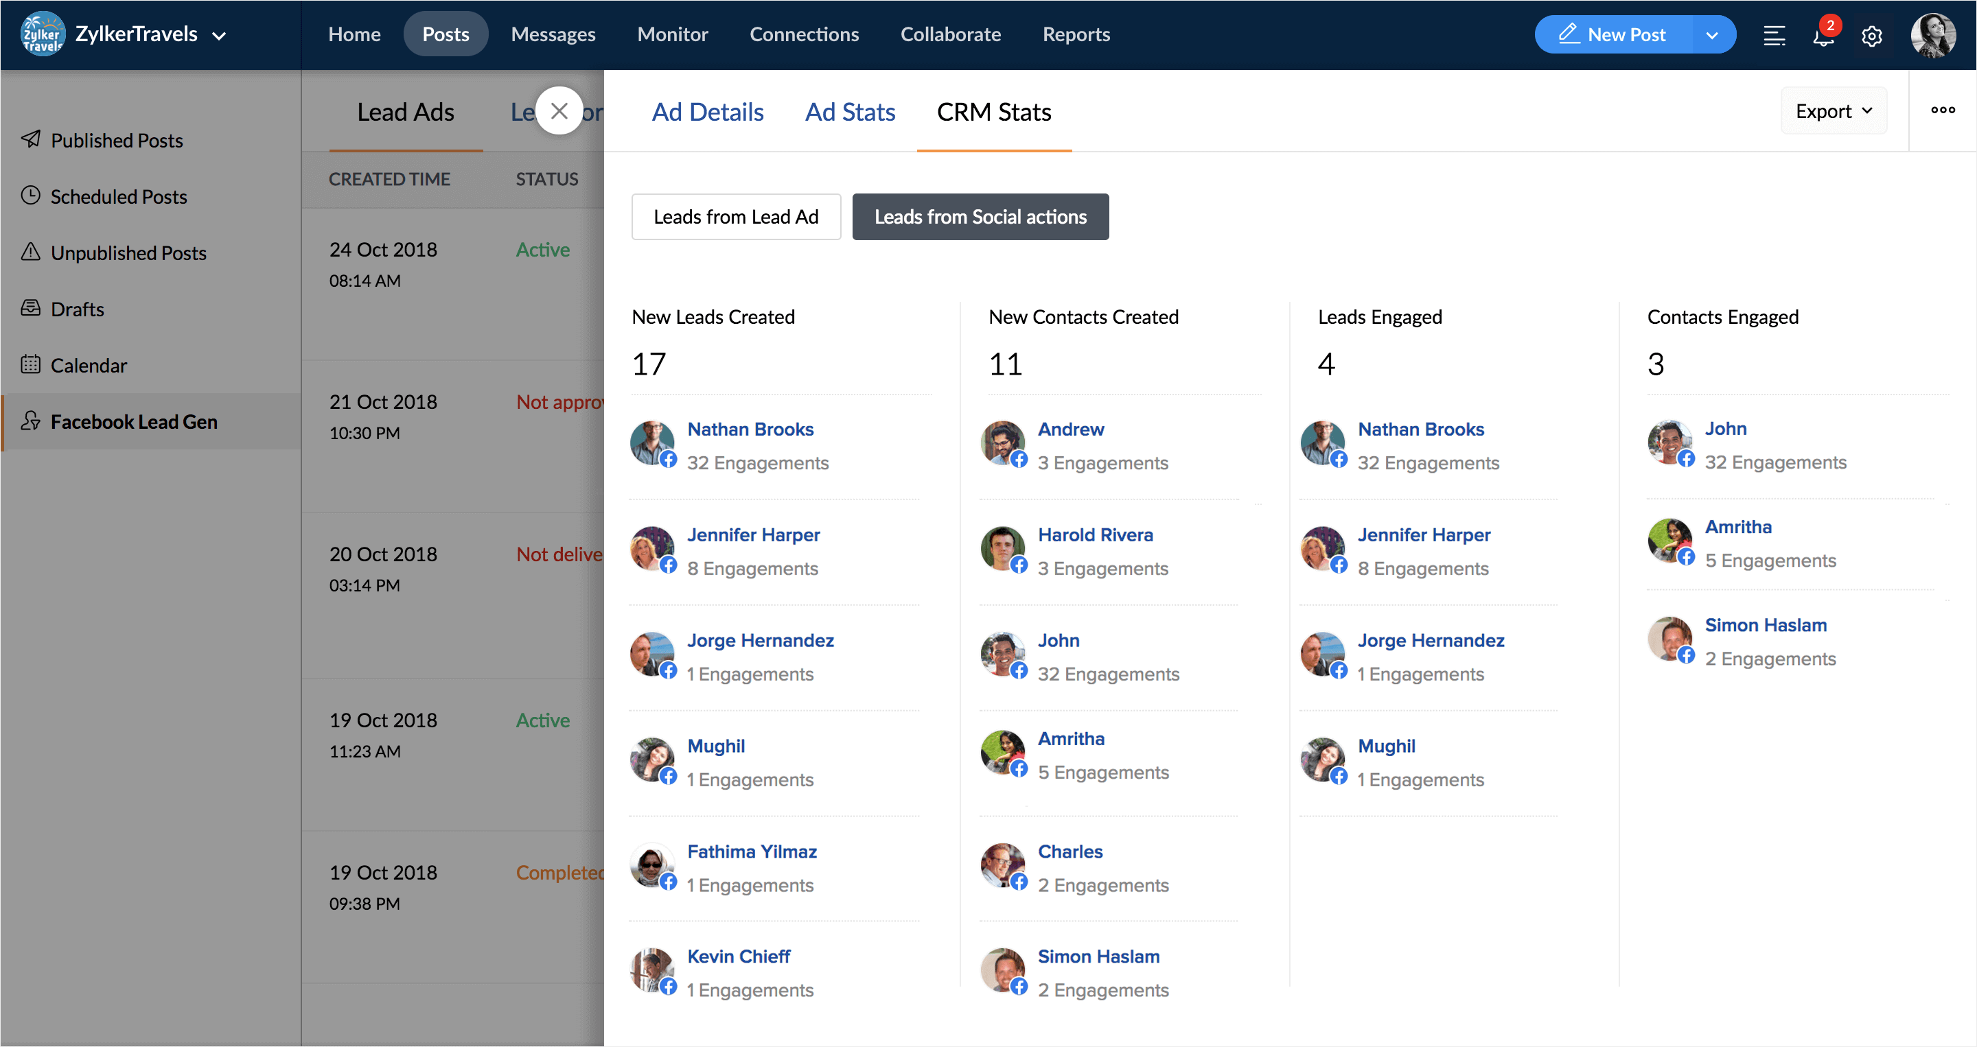This screenshot has width=1977, height=1047.
Task: Click the Scheduled Posts clock icon
Action: 31,196
